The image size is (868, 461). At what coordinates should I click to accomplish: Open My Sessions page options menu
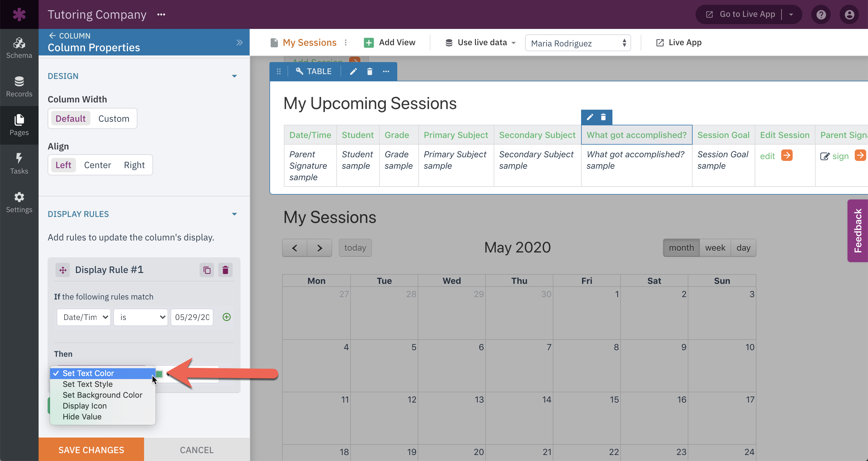click(x=346, y=42)
